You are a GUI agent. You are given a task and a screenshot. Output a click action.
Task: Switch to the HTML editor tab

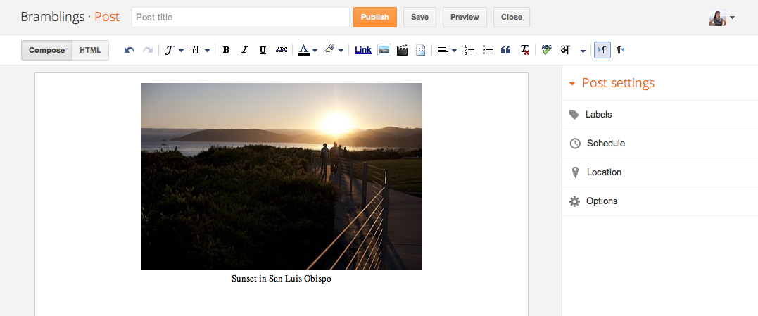(90, 50)
